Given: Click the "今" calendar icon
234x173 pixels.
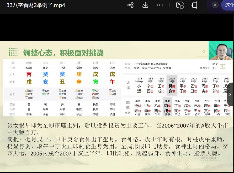Looking at the screenshot, I should (x=222, y=66).
